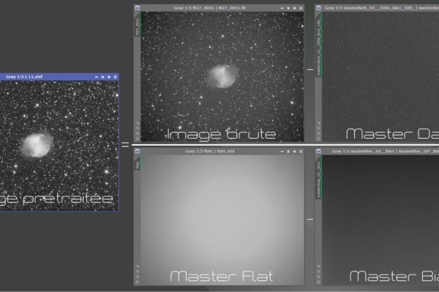
Task: Close the M27_001L image window
Action: click(301, 8)
